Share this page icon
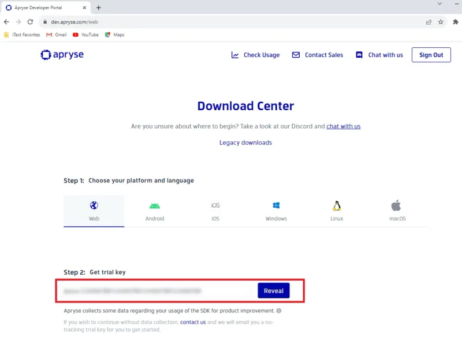The height and width of the screenshot is (344, 462). [x=429, y=22]
